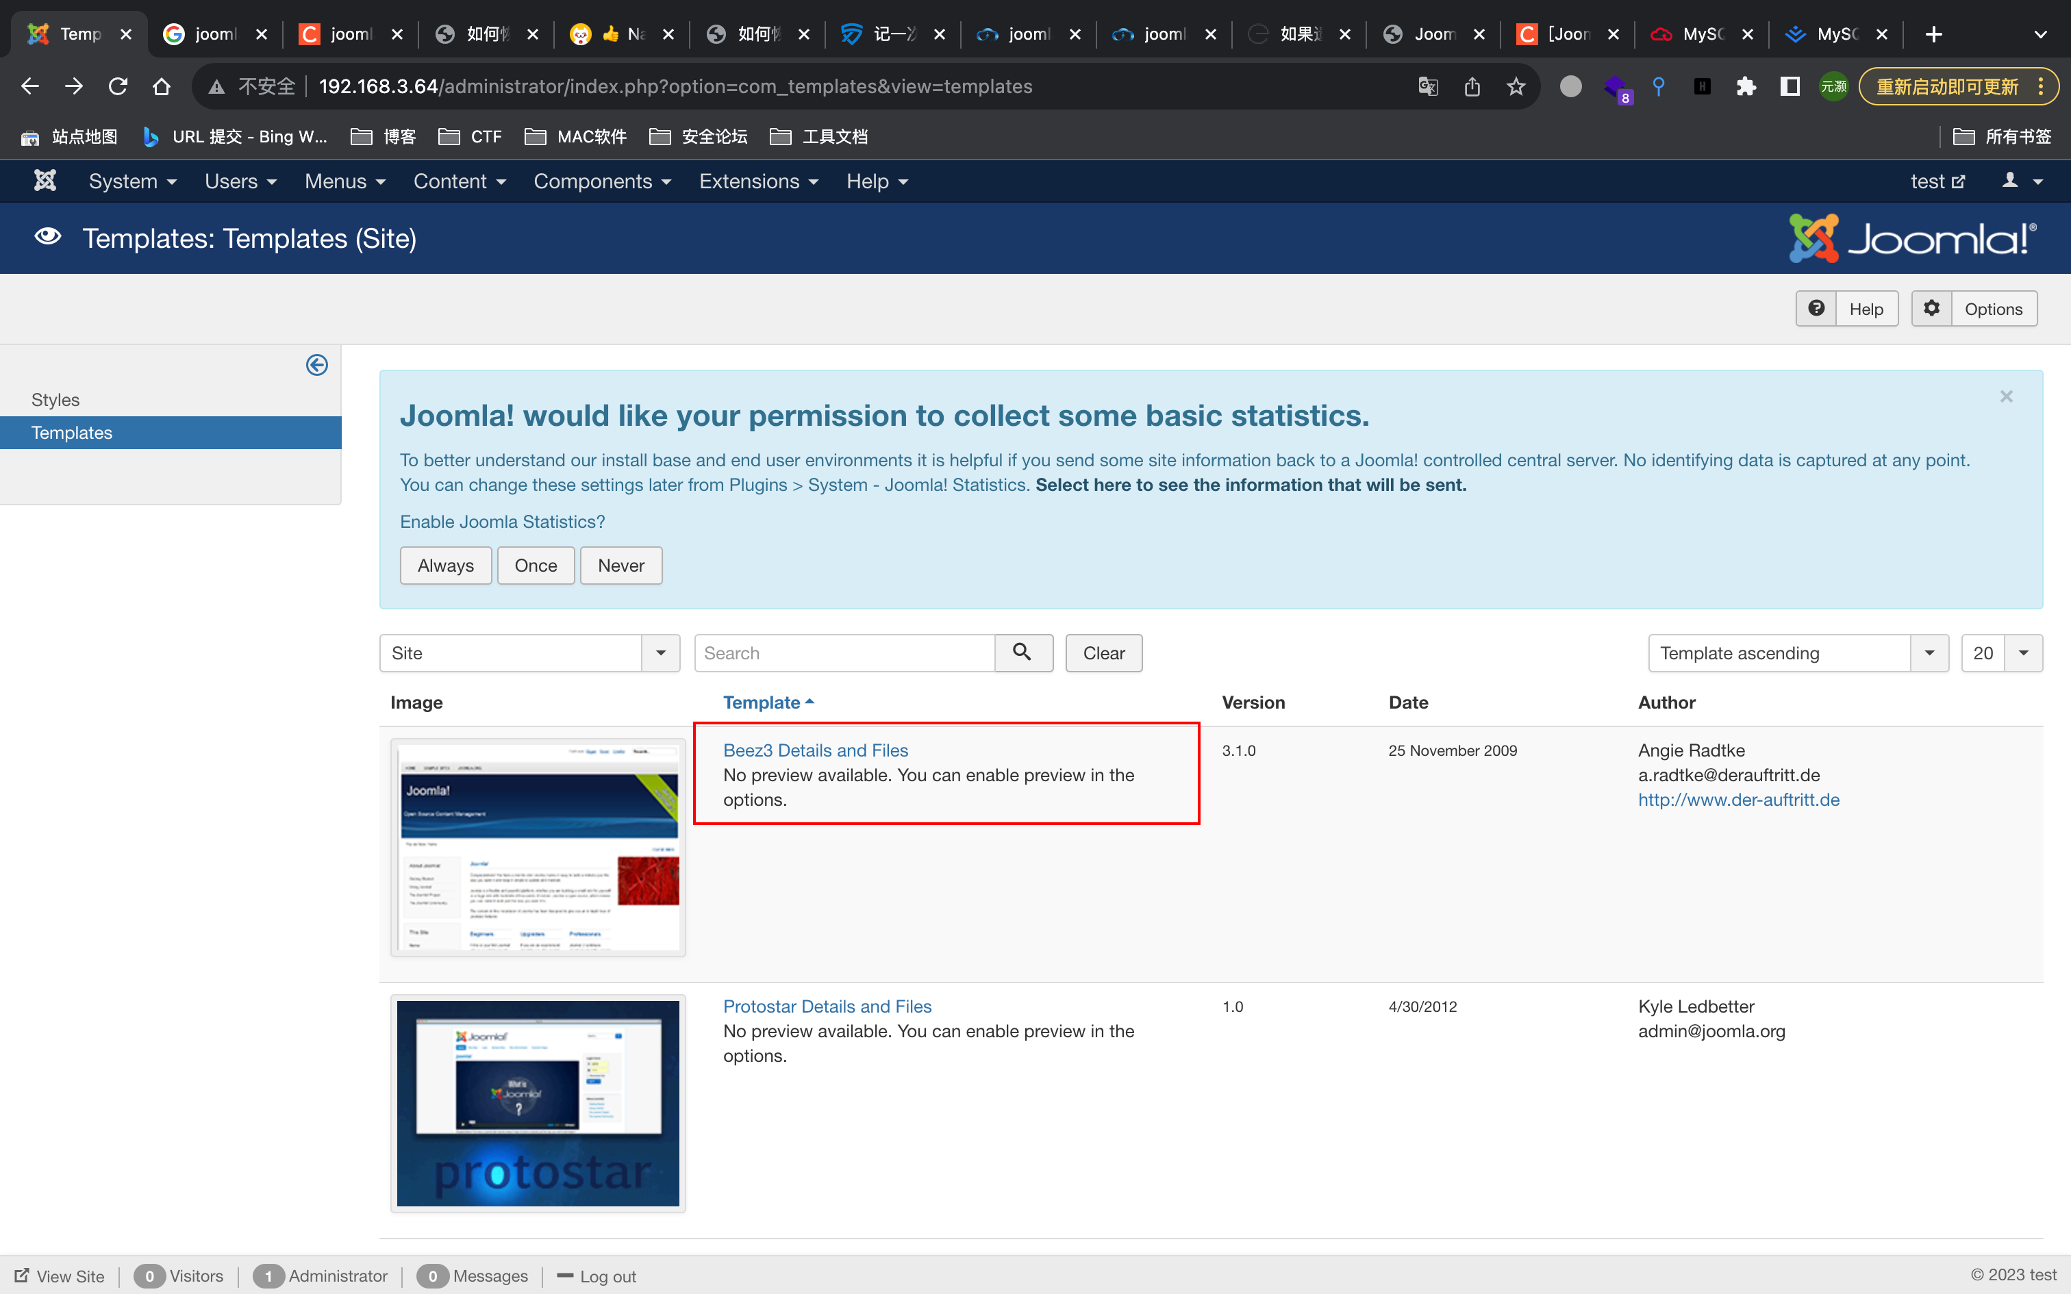The height and width of the screenshot is (1294, 2071).
Task: Click the Protostar template thumbnail
Action: [x=538, y=1103]
